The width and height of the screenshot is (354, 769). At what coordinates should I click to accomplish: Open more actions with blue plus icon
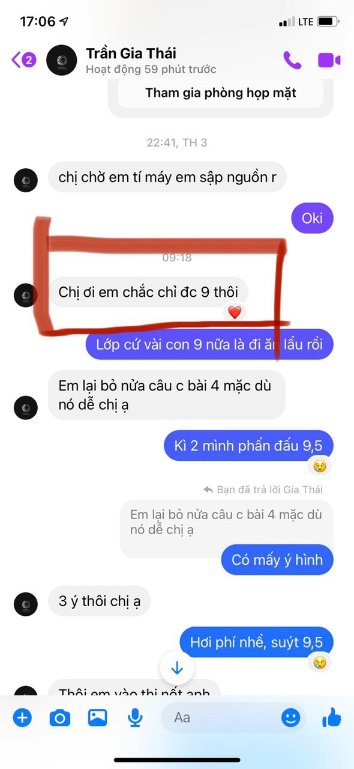[x=22, y=717]
